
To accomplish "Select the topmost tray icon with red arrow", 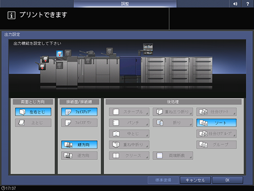I will pyautogui.click(x=45, y=59).
